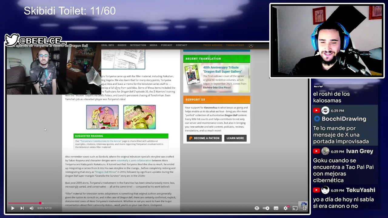
Task: Click the 6:03 / 57:13 time display
Action: 44,208
